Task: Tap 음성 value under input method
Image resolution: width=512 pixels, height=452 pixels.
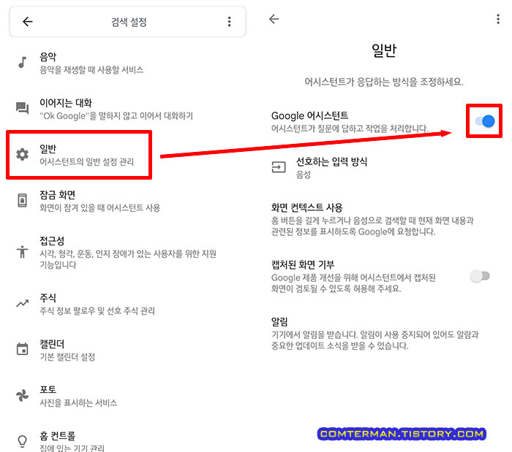Action: (303, 175)
